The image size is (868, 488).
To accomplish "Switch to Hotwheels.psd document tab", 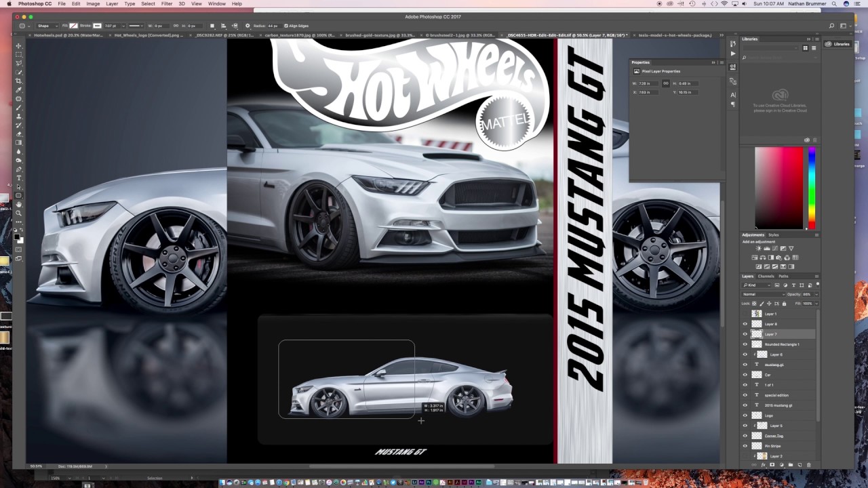I will (x=68, y=35).
